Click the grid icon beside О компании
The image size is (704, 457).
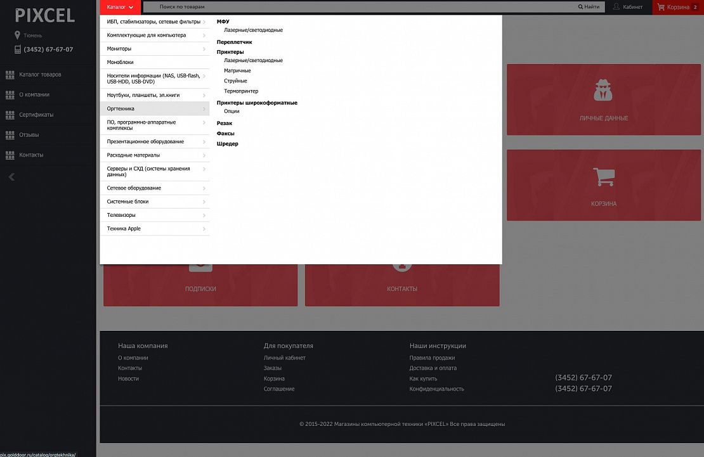10,95
